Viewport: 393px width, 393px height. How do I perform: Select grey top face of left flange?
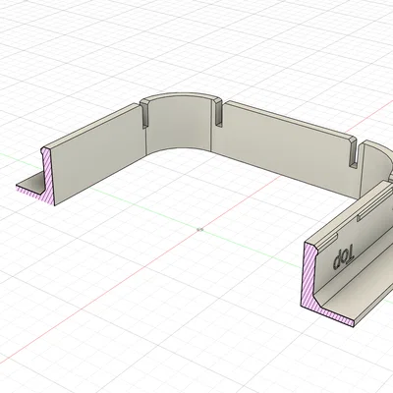(33, 181)
